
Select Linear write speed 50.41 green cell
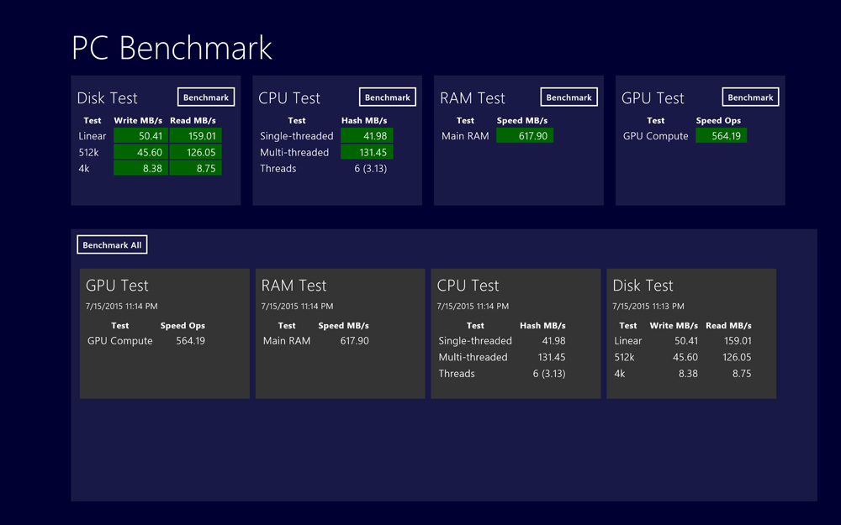[140, 136]
